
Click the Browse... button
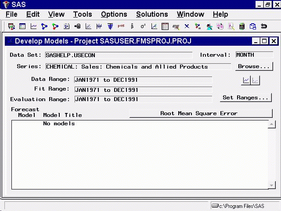253,67
